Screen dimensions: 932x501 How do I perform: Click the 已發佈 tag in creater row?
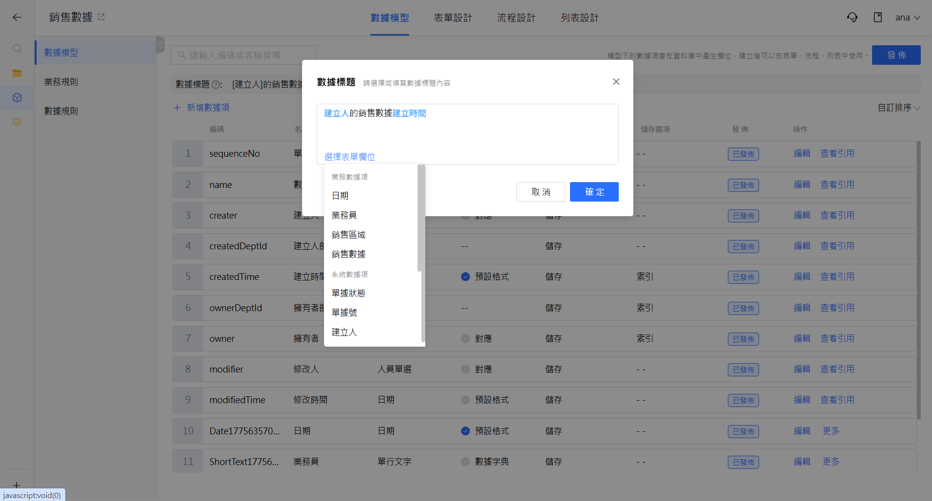743,216
